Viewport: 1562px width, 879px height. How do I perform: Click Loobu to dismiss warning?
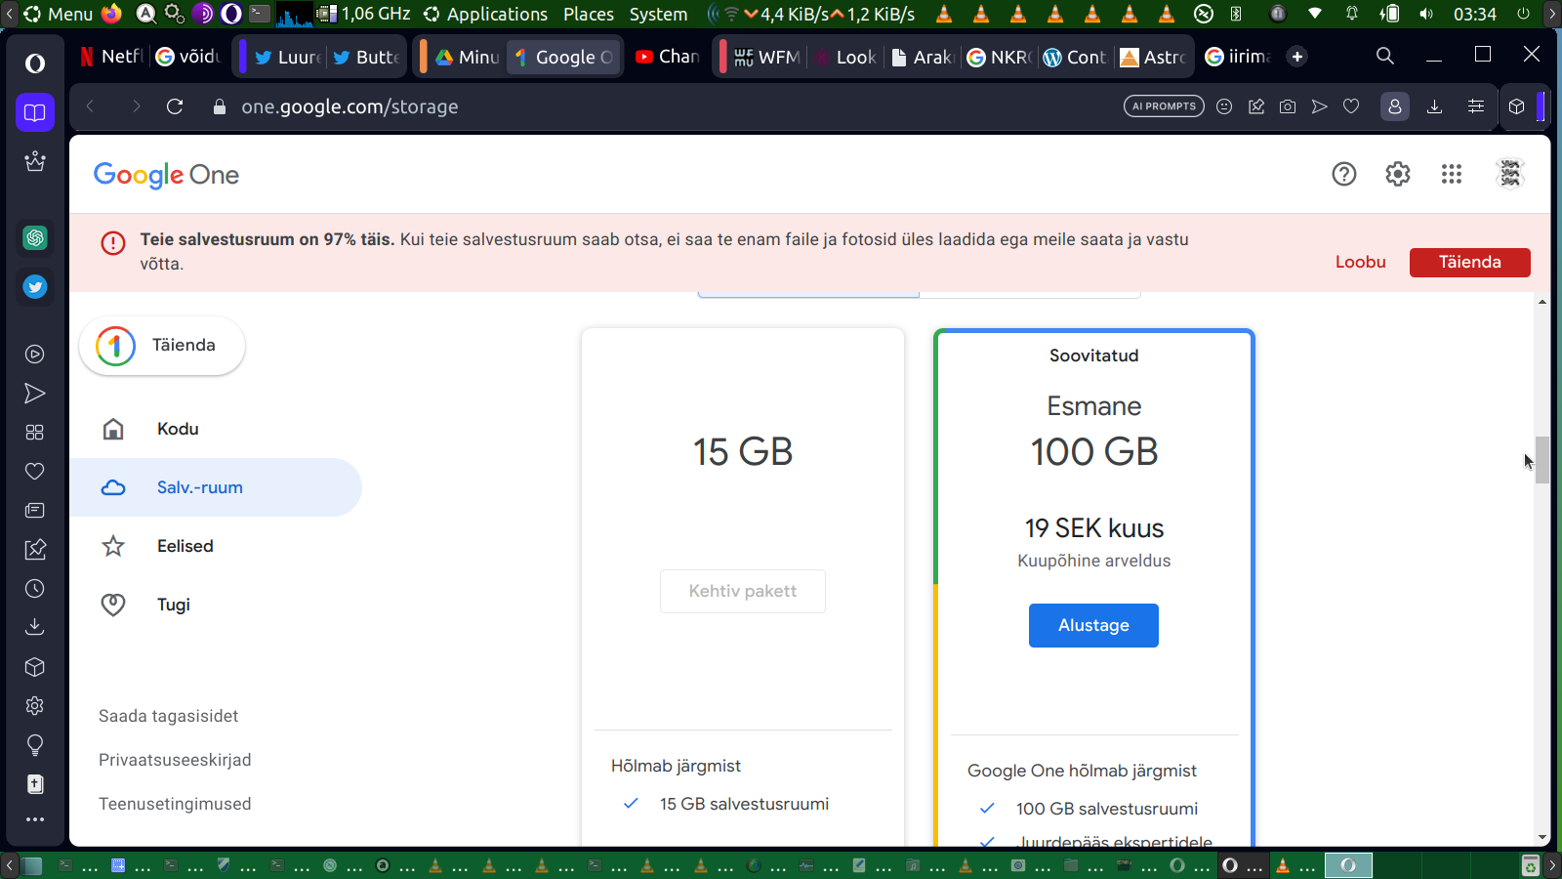1361,262
